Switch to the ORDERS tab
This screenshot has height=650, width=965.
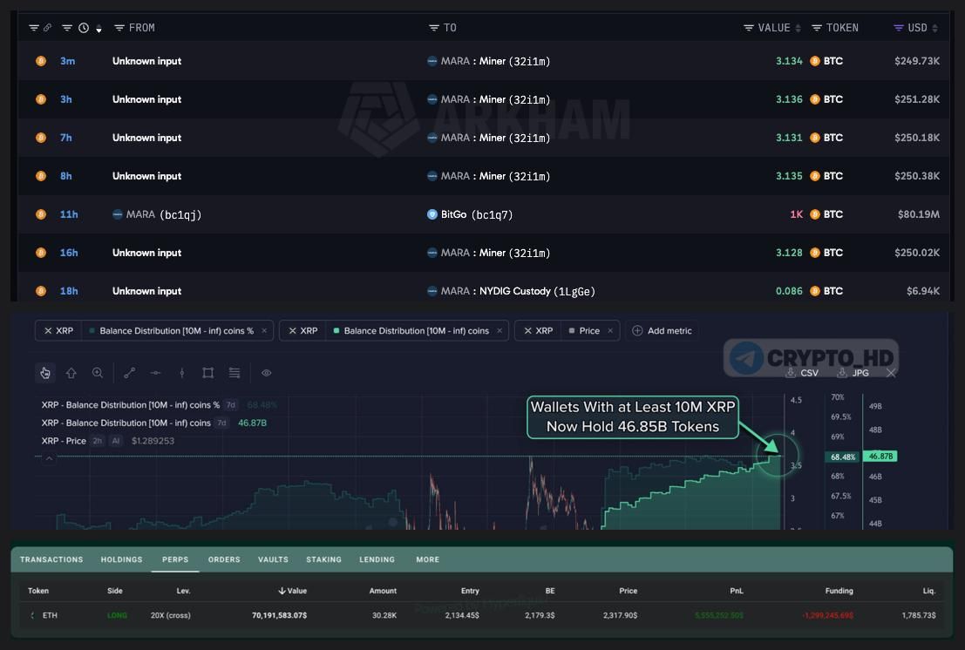[224, 559]
